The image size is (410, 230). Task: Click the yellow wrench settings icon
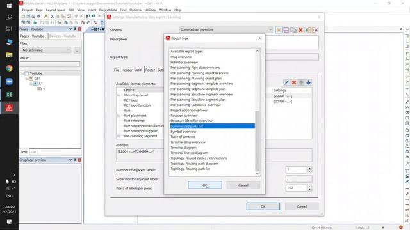(45, 16)
